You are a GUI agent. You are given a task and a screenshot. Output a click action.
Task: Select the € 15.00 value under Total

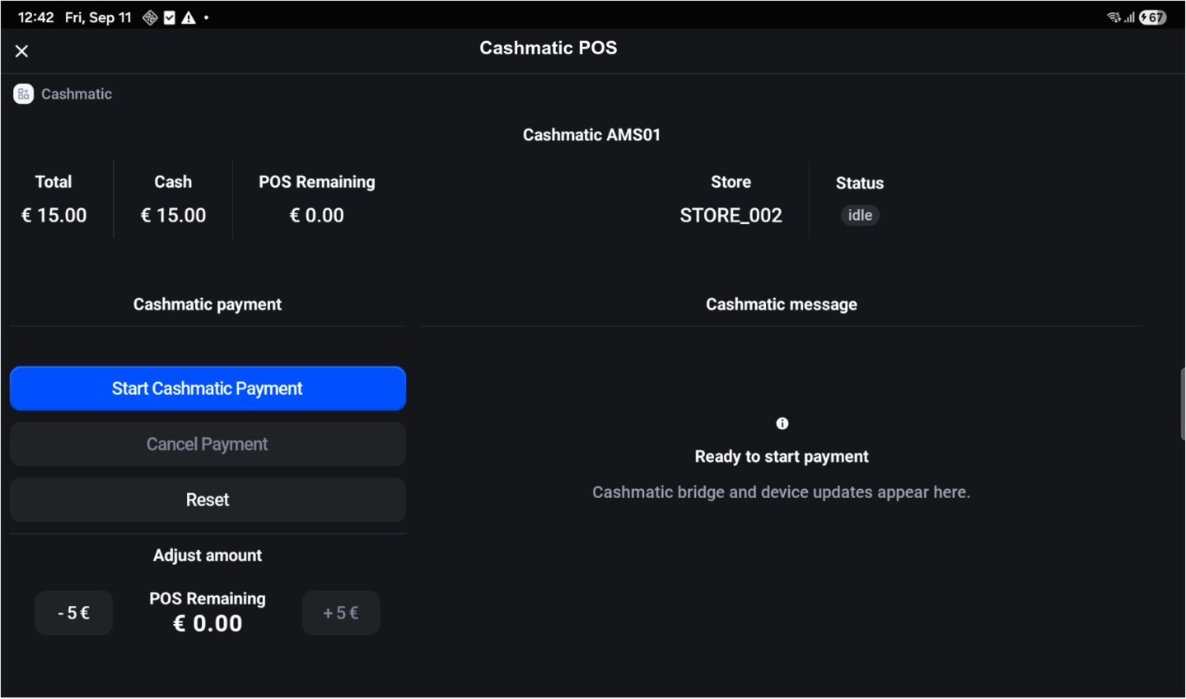pos(54,215)
